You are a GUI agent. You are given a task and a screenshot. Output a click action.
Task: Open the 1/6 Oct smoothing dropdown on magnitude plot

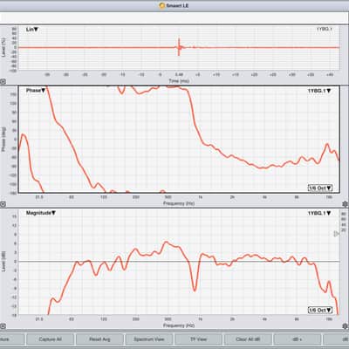tap(320, 310)
